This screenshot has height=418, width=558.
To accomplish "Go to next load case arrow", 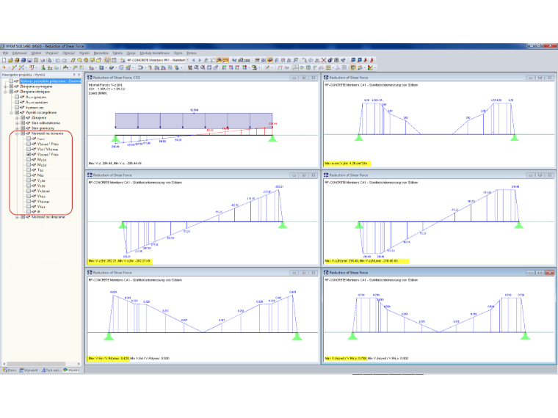I will (200, 60).
